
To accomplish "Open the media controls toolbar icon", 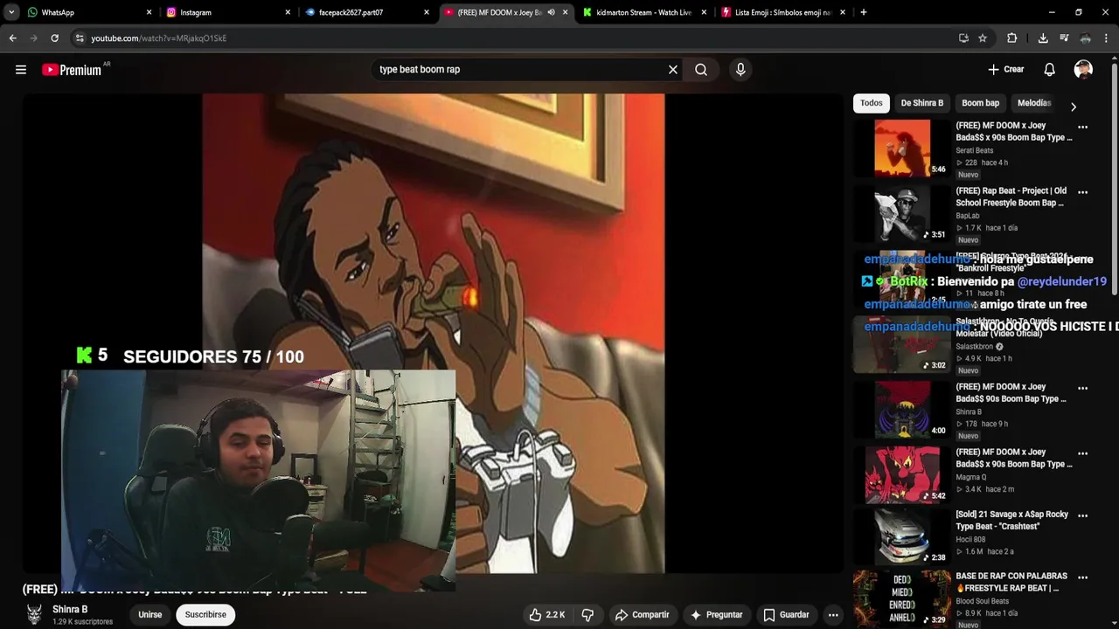I will click(x=1064, y=38).
